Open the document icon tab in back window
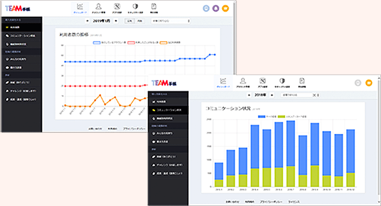 154,8
